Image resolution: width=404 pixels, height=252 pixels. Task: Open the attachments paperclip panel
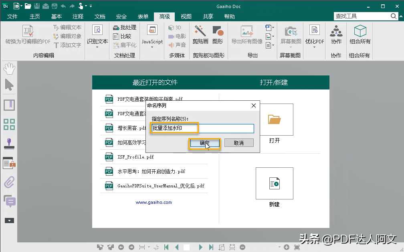coord(9,182)
